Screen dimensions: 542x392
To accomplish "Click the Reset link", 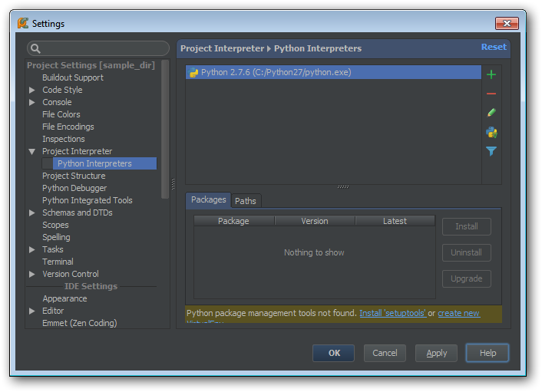I will 494,47.
